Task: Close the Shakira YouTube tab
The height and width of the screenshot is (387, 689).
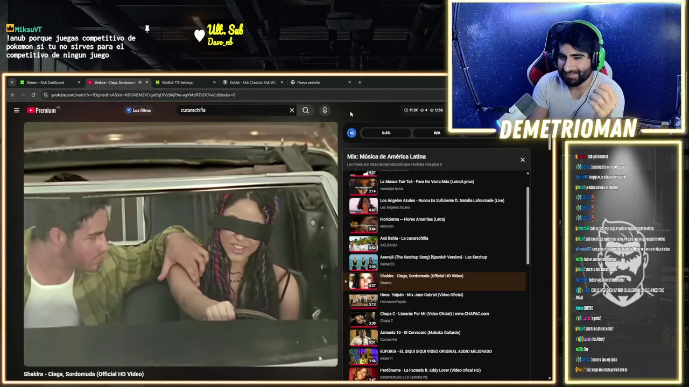Action: [x=146, y=82]
